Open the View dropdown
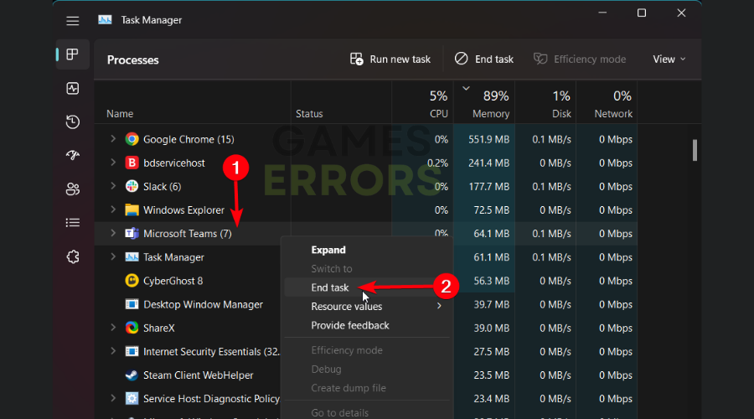Image resolution: width=754 pixels, height=419 pixels. click(669, 59)
